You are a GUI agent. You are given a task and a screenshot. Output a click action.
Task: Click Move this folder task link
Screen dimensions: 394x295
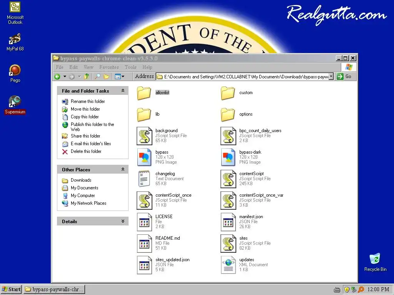pyautogui.click(x=85, y=109)
